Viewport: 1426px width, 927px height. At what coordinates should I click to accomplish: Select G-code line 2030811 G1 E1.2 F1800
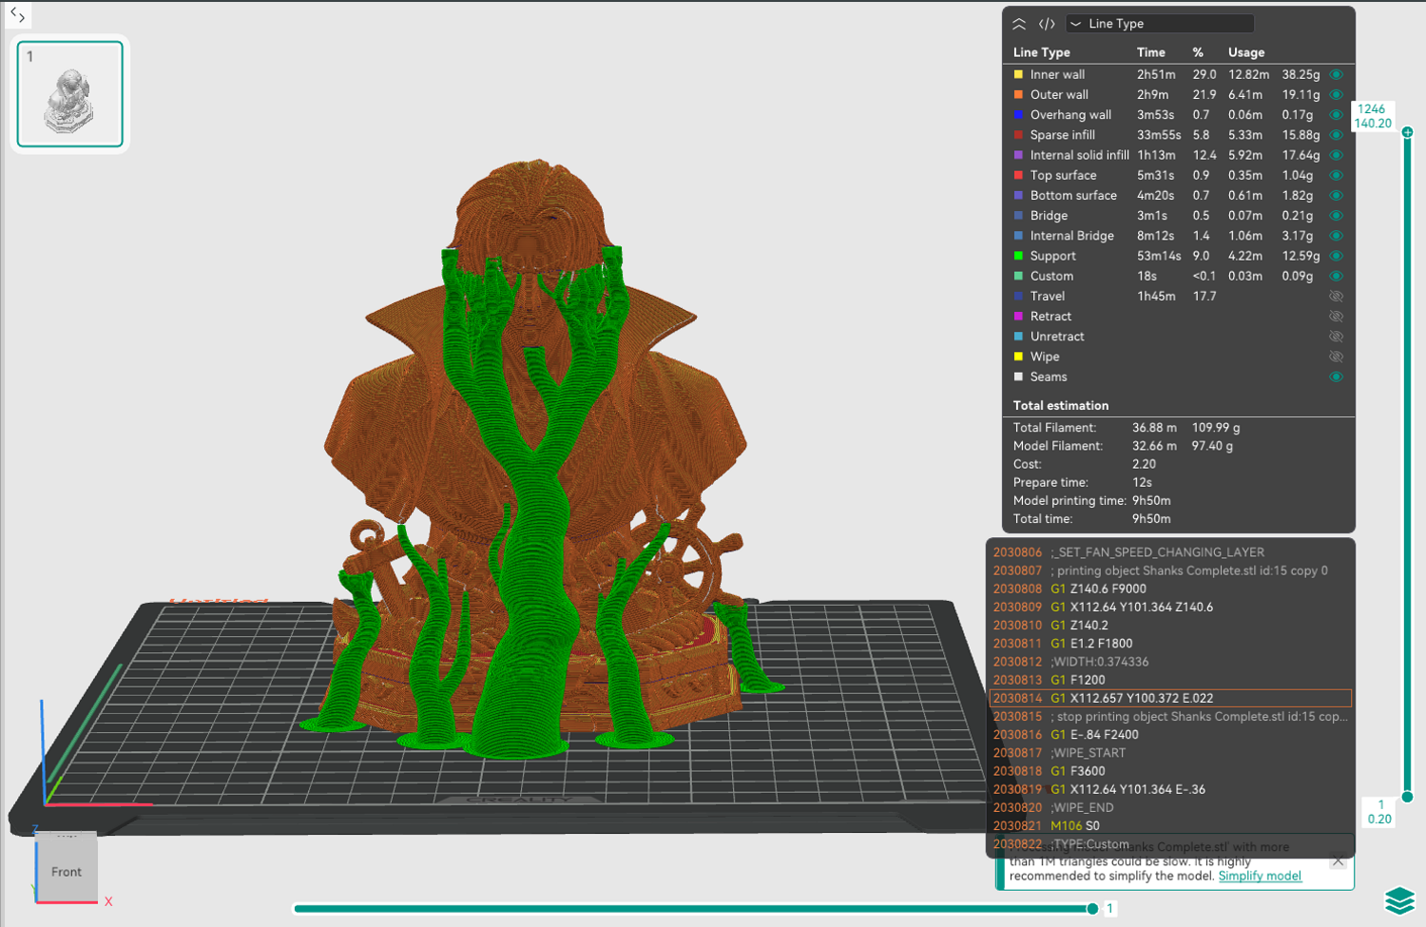click(x=1171, y=644)
